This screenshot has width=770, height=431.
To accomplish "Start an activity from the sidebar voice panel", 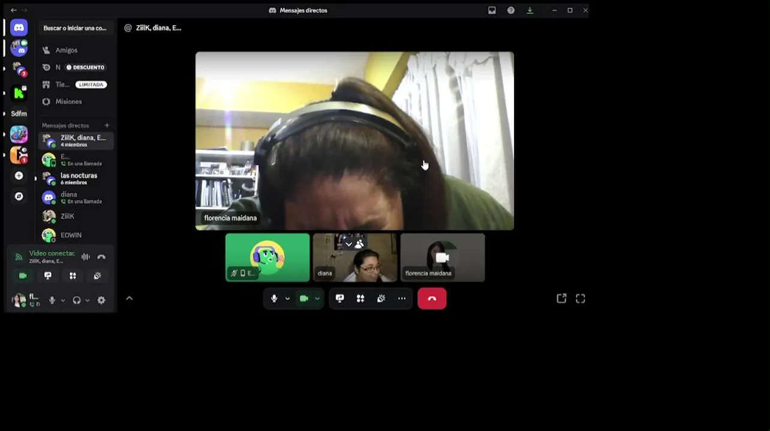I will pyautogui.click(x=73, y=275).
